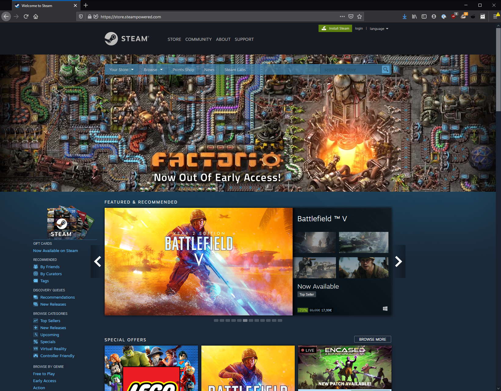Click the search the store field
Viewport: 501px width, 391px height.
(351, 70)
